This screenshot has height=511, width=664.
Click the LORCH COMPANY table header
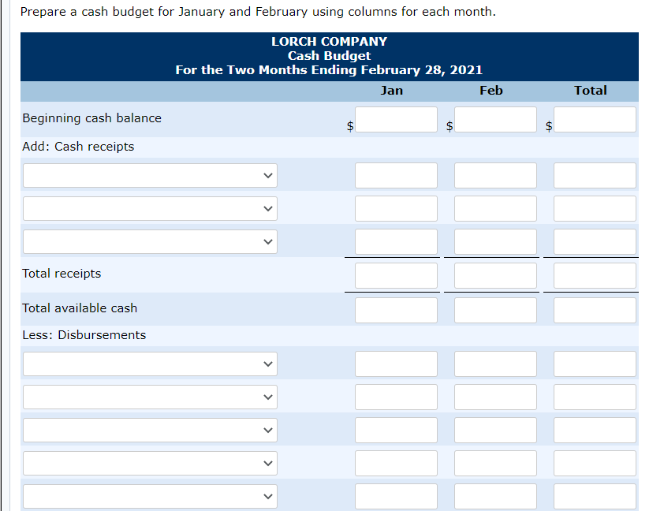(329, 41)
